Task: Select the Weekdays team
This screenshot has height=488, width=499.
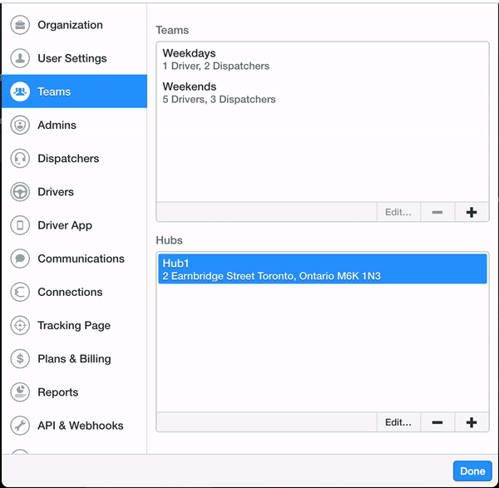Action: click(323, 59)
